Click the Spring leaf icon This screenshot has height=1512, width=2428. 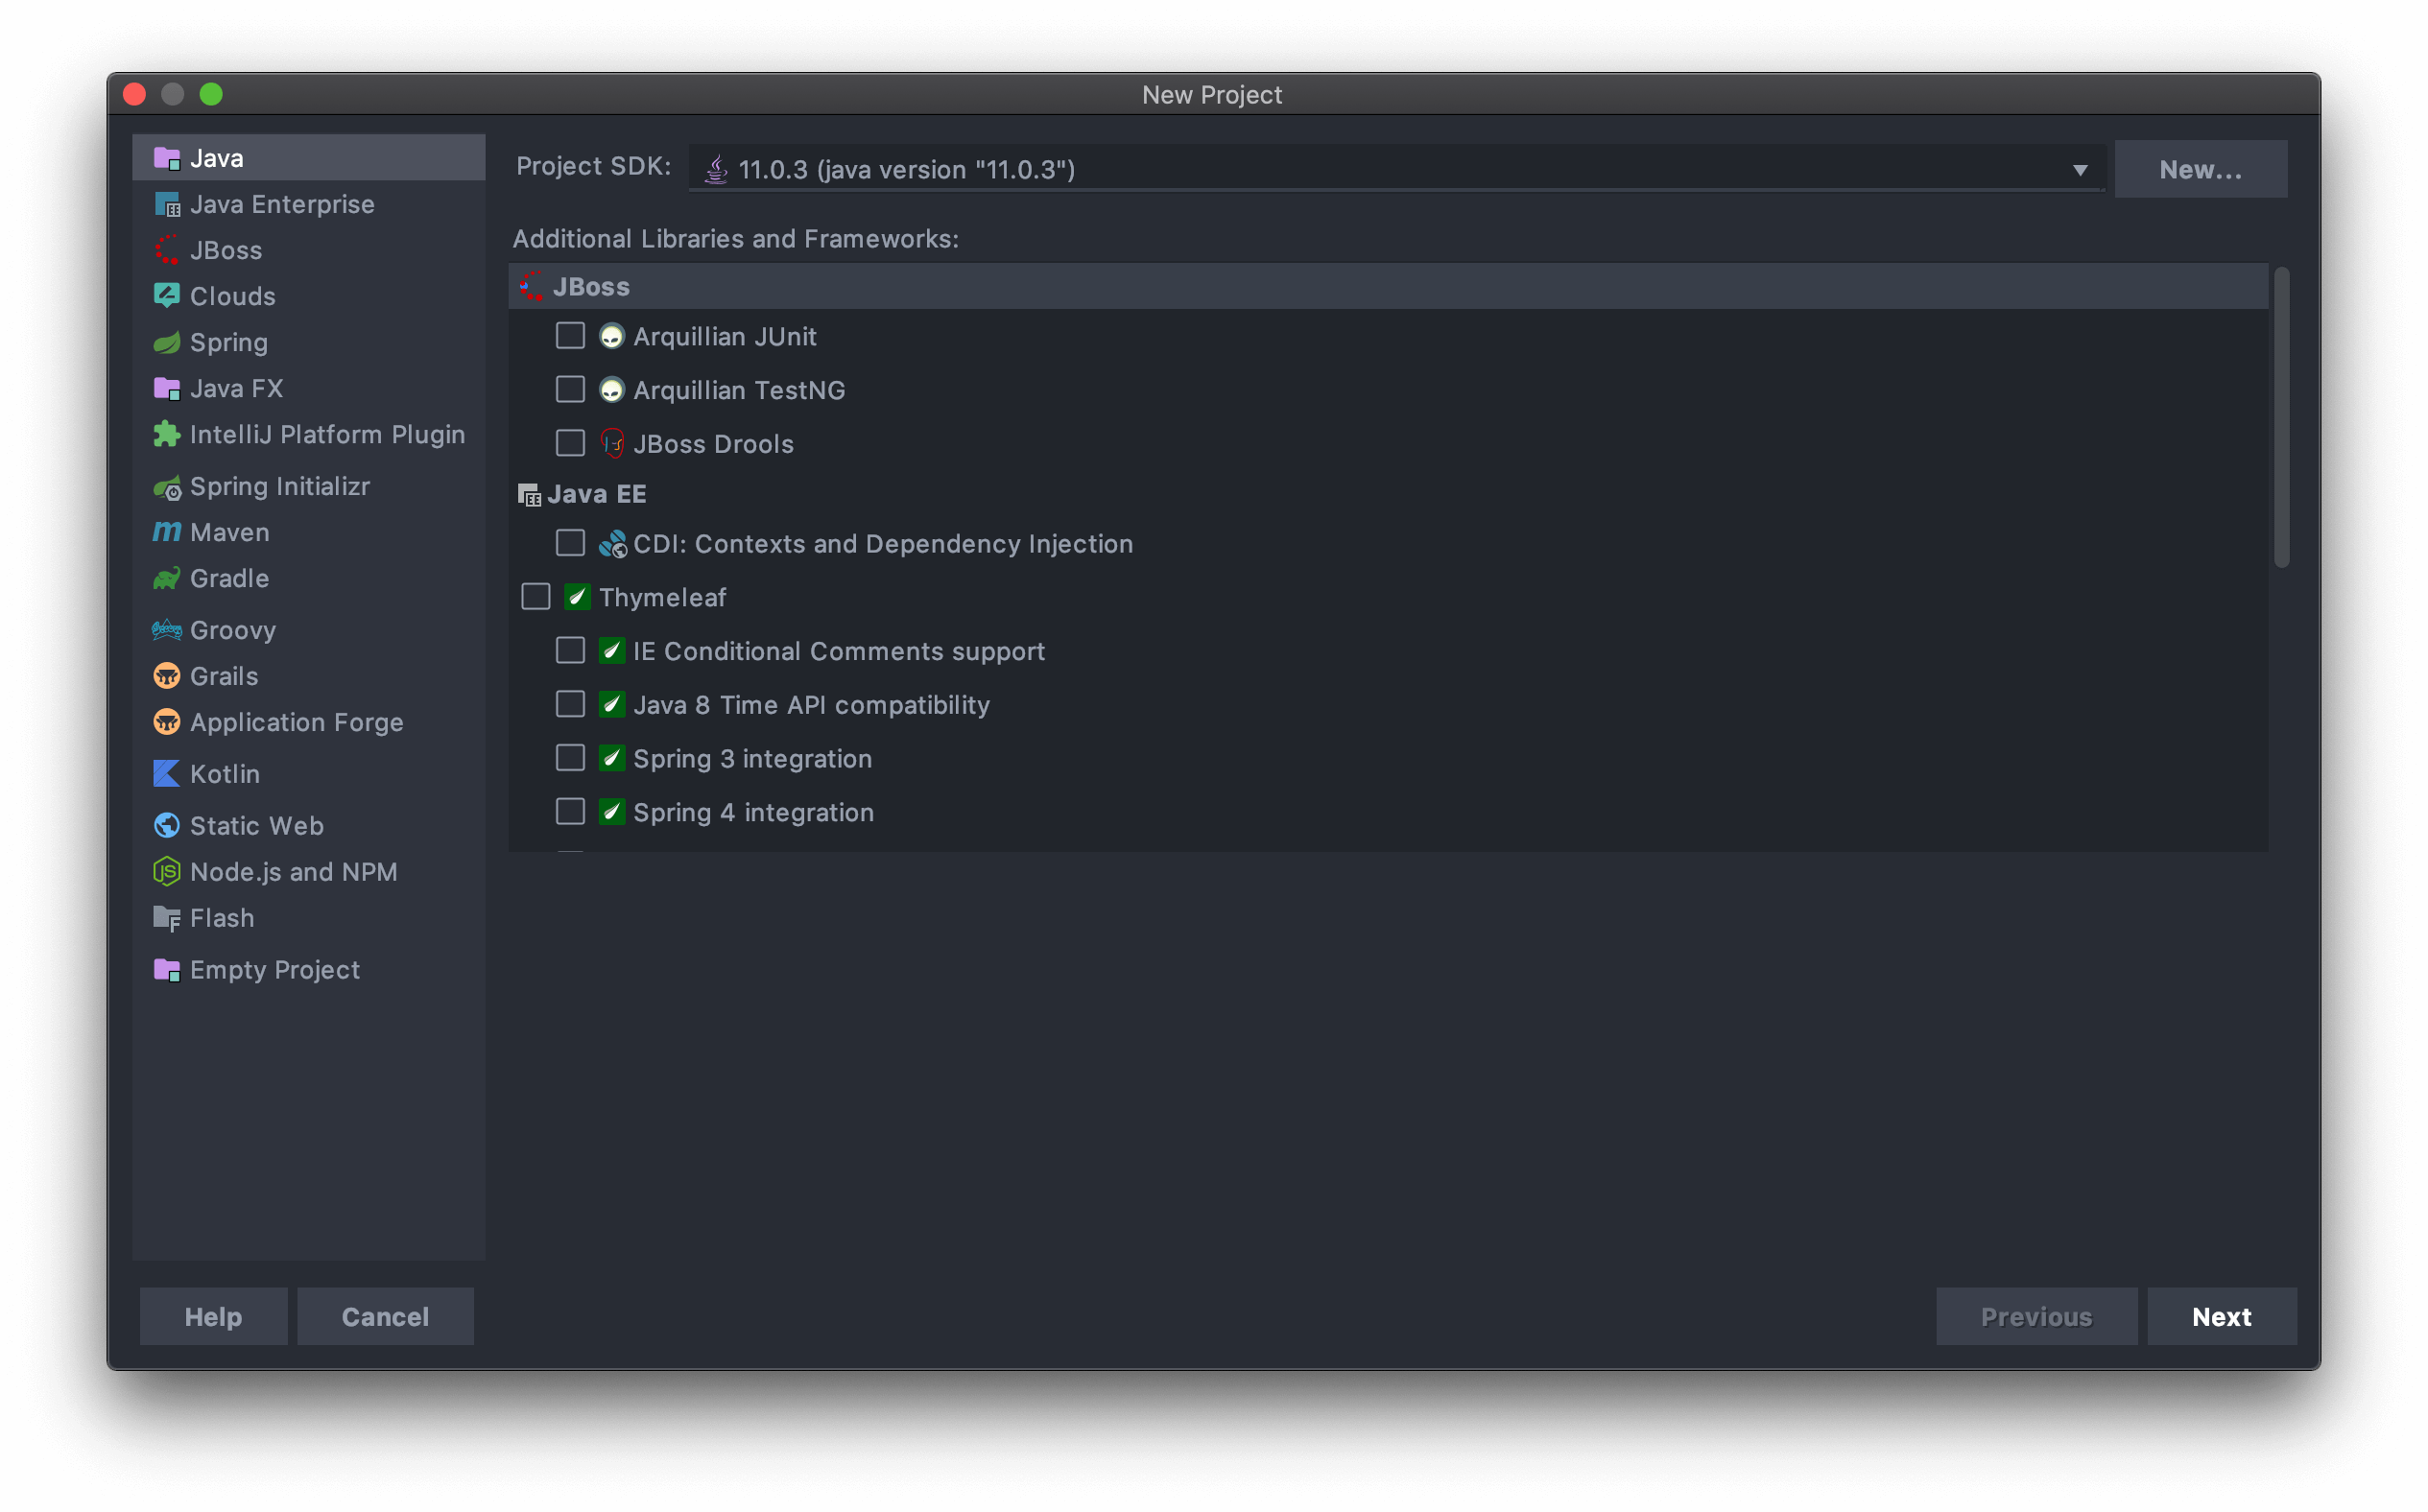[166, 342]
